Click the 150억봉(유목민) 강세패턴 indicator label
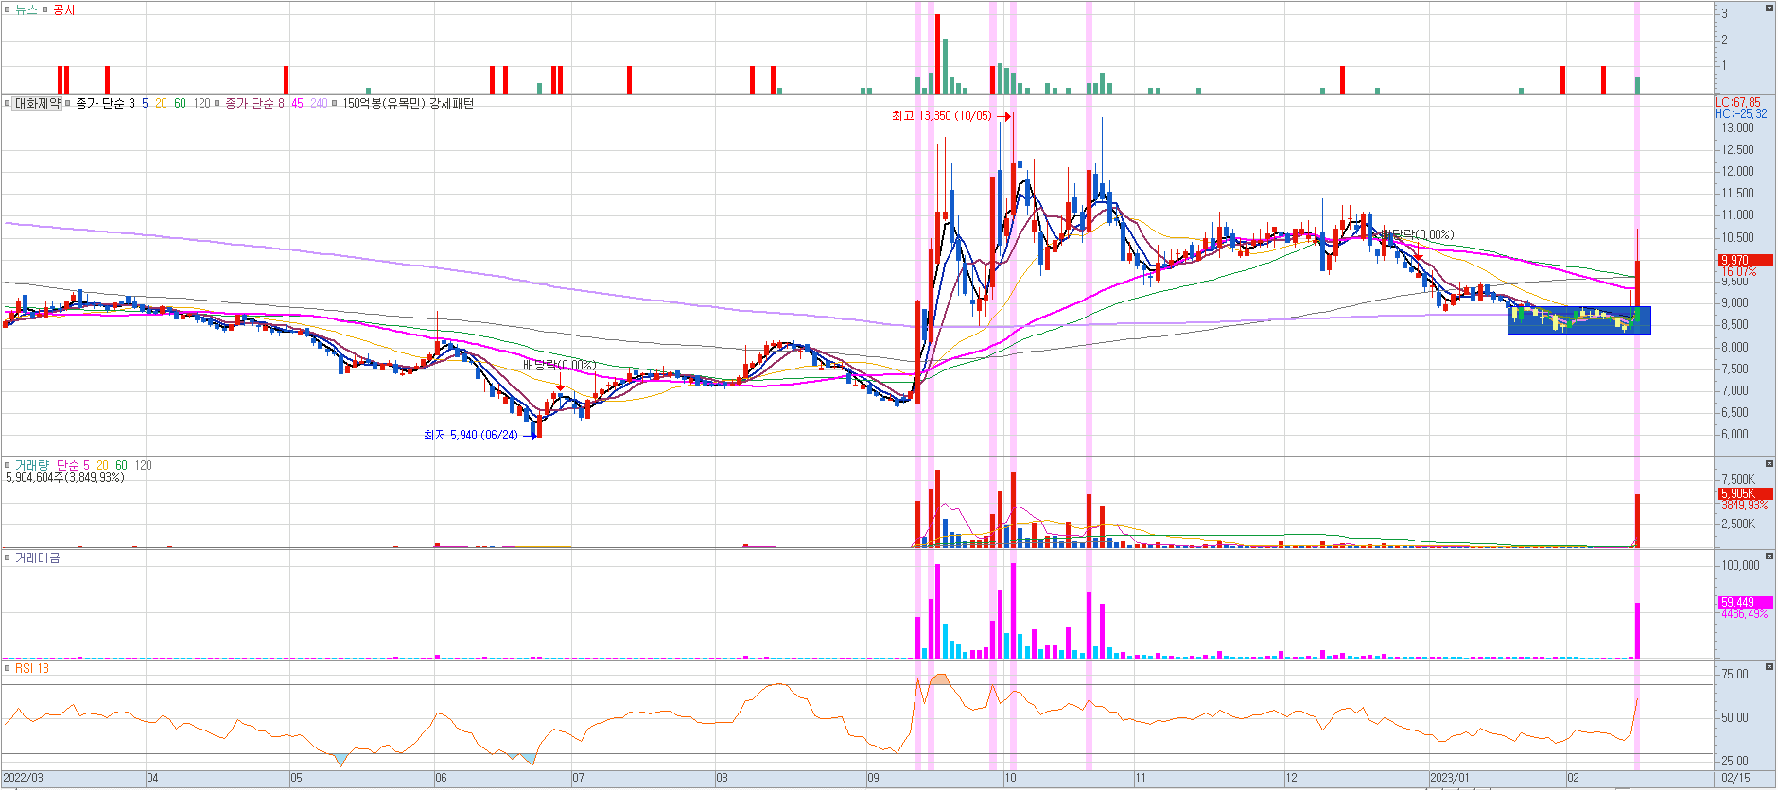This screenshot has height=790, width=1778. coord(408,103)
